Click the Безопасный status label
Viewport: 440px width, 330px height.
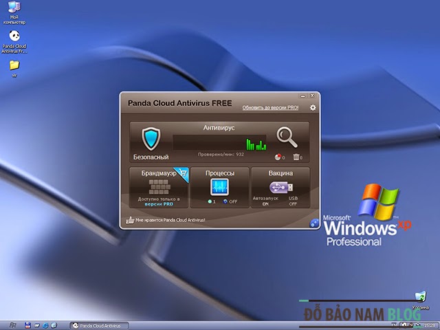pyautogui.click(x=151, y=157)
